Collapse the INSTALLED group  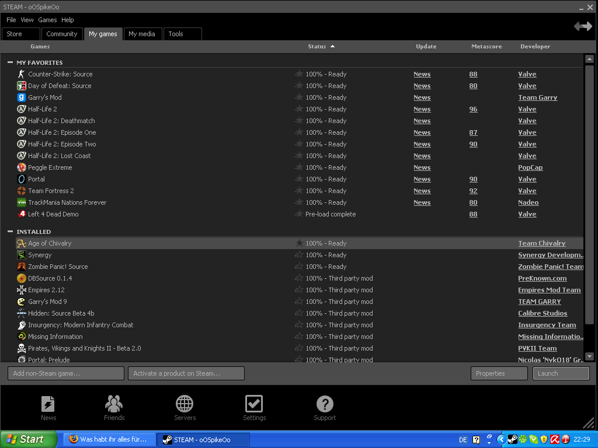10,232
